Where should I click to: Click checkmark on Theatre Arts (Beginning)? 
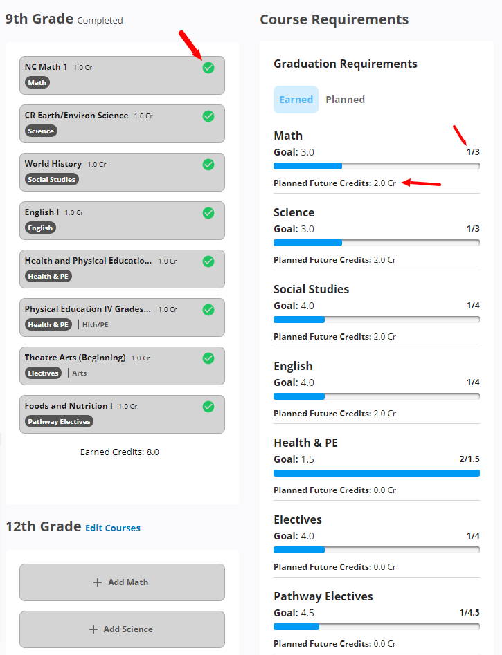pyautogui.click(x=208, y=358)
